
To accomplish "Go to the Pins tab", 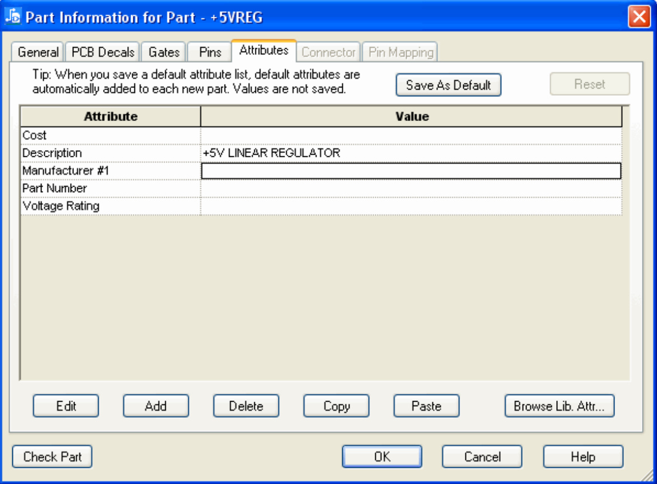I will (210, 52).
